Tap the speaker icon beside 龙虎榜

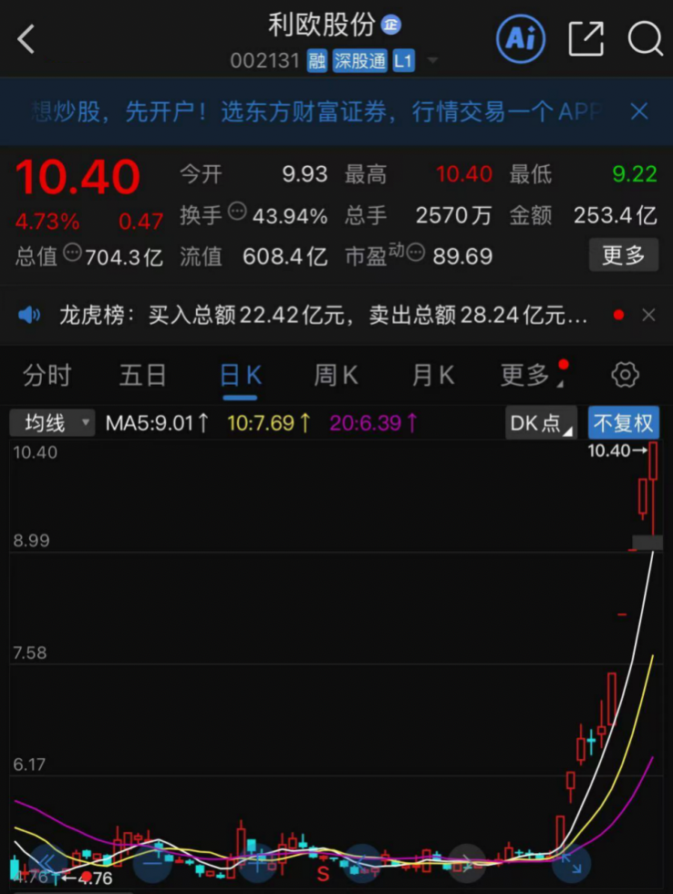pos(29,316)
